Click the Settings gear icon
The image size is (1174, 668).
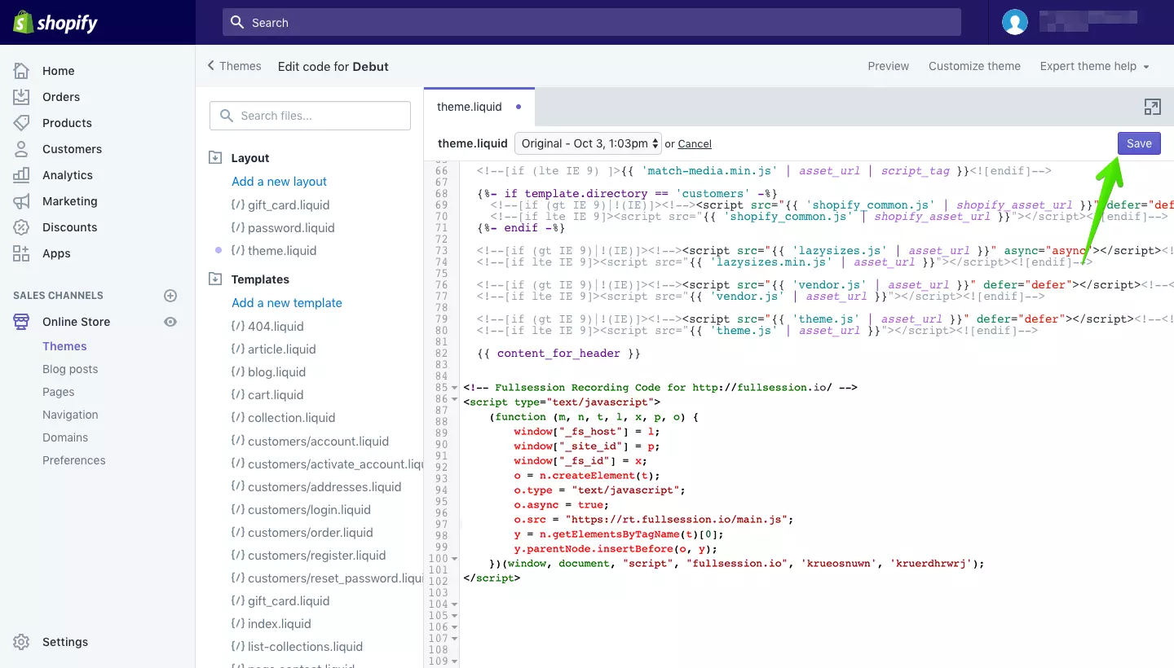coord(21,642)
